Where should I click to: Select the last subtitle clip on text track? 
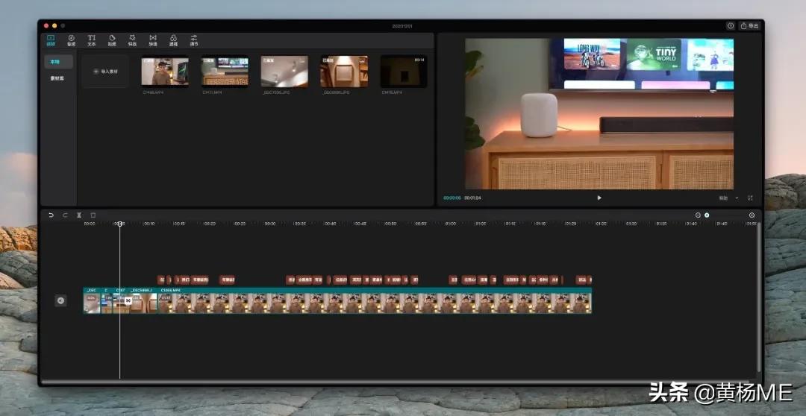point(590,280)
